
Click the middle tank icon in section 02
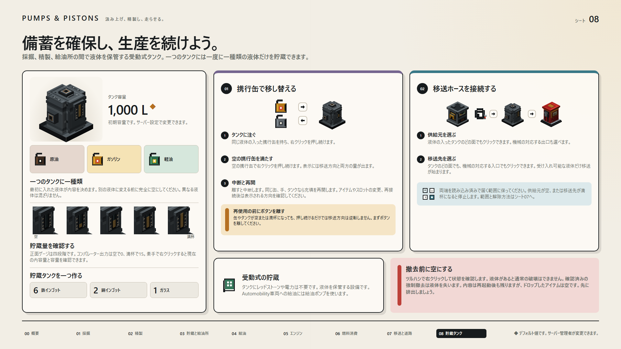pos(513,115)
